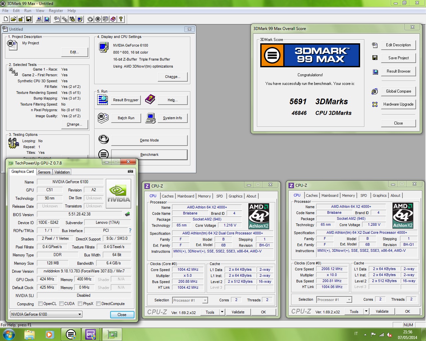The height and width of the screenshot is (341, 426).
Task: Click the Bus Interface question mark in GPU-Z
Action: [130, 230]
